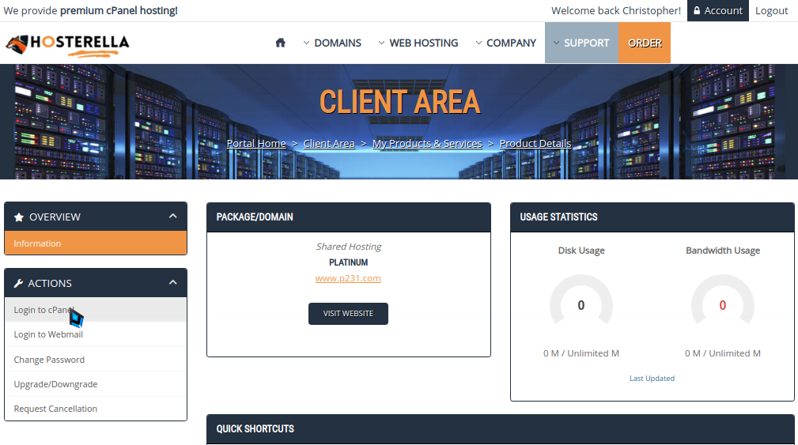Viewport: 798px width, 445px height.
Task: Click the lock Account button
Action: point(717,10)
